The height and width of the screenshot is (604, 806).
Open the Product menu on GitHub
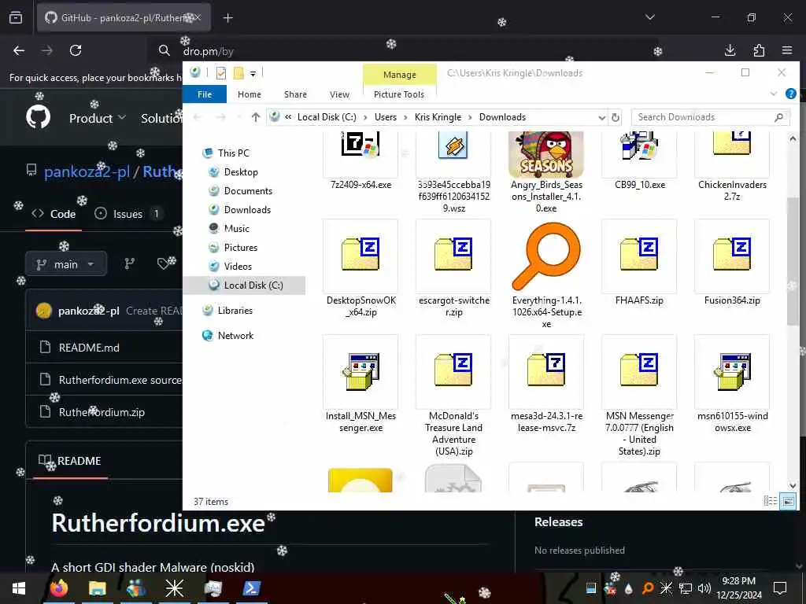pos(98,118)
